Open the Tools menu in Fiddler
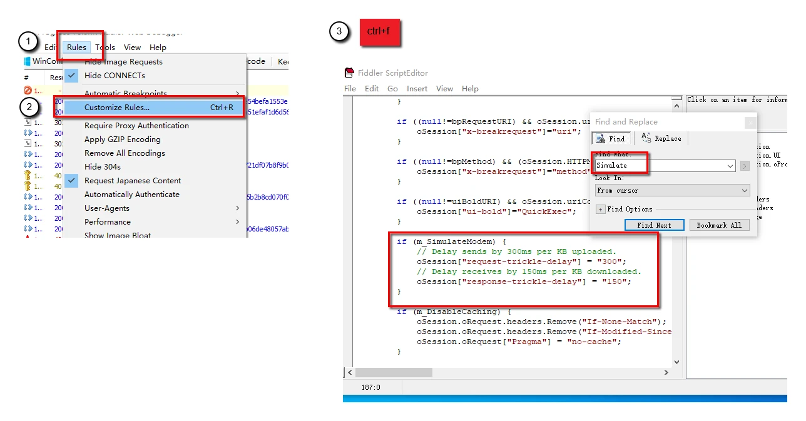The width and height of the screenshot is (806, 421). (105, 48)
